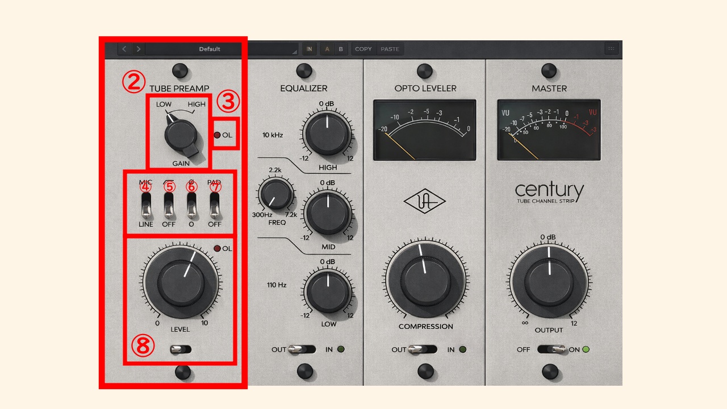Click the equalizer FREQ knob
This screenshot has height=409, width=727.
click(275, 194)
